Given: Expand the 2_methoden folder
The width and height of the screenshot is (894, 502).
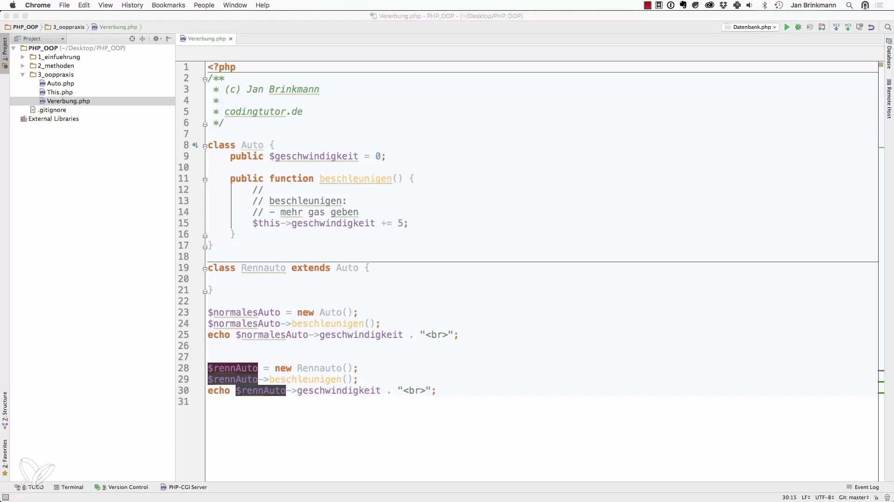Looking at the screenshot, I should click(x=22, y=66).
